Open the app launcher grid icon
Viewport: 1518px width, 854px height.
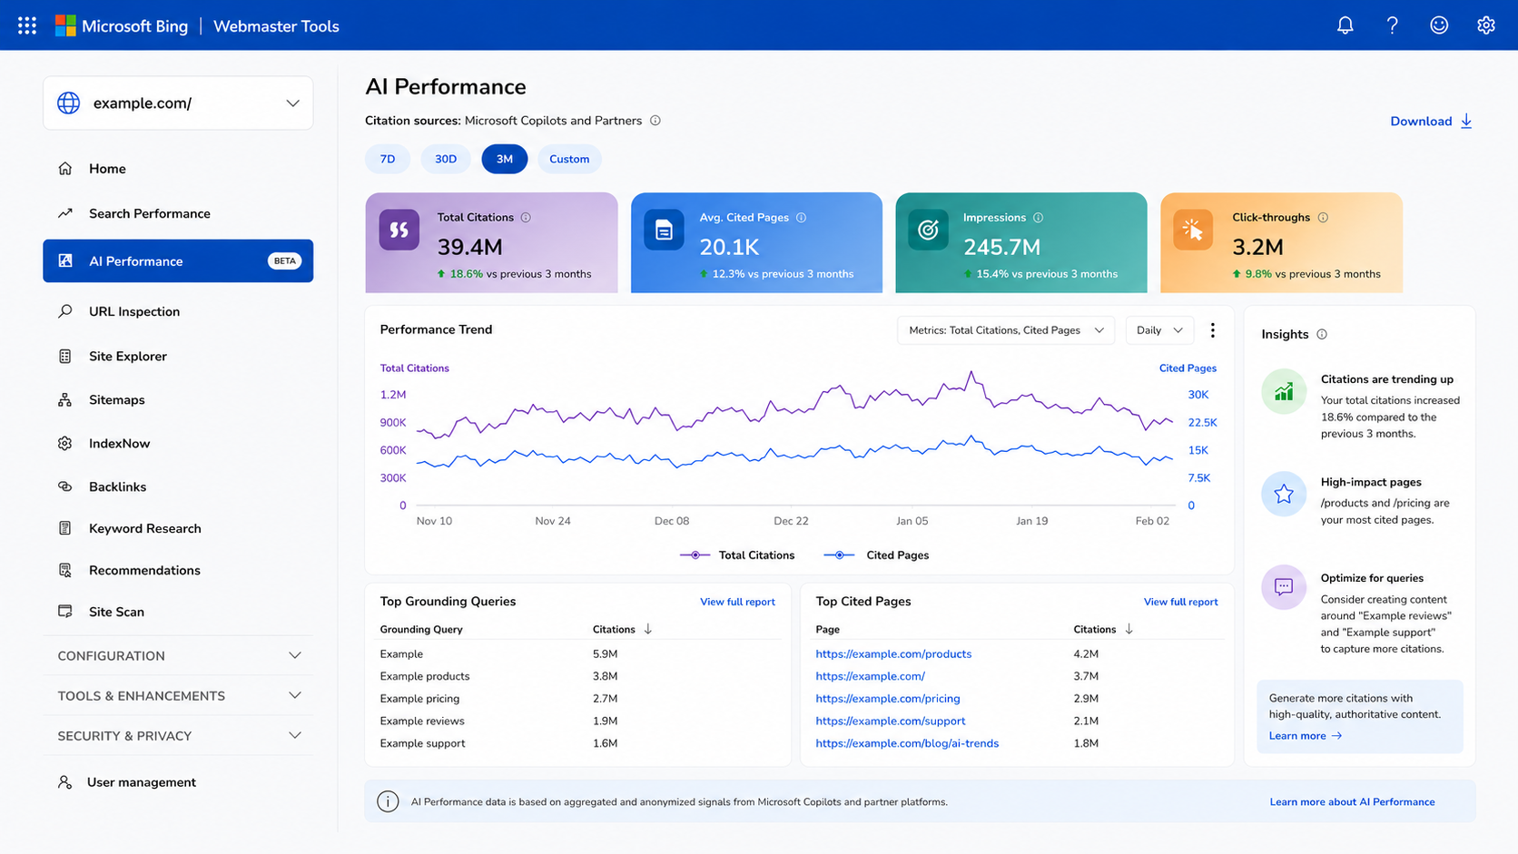[27, 25]
